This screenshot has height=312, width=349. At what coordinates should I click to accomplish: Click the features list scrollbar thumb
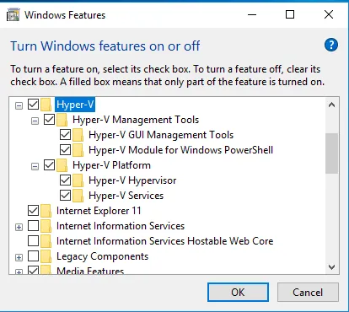331,153
